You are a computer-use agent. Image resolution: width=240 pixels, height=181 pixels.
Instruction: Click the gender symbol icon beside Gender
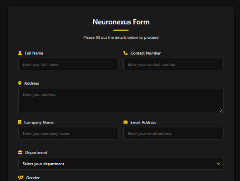click(x=20, y=178)
